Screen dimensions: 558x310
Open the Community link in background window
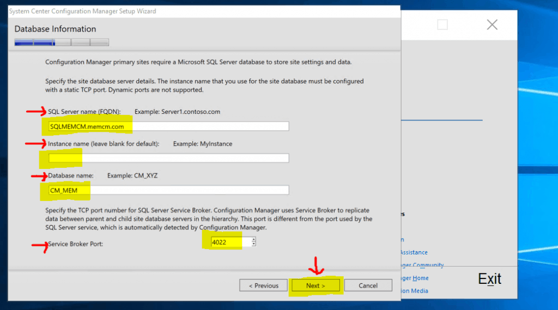coord(422,265)
